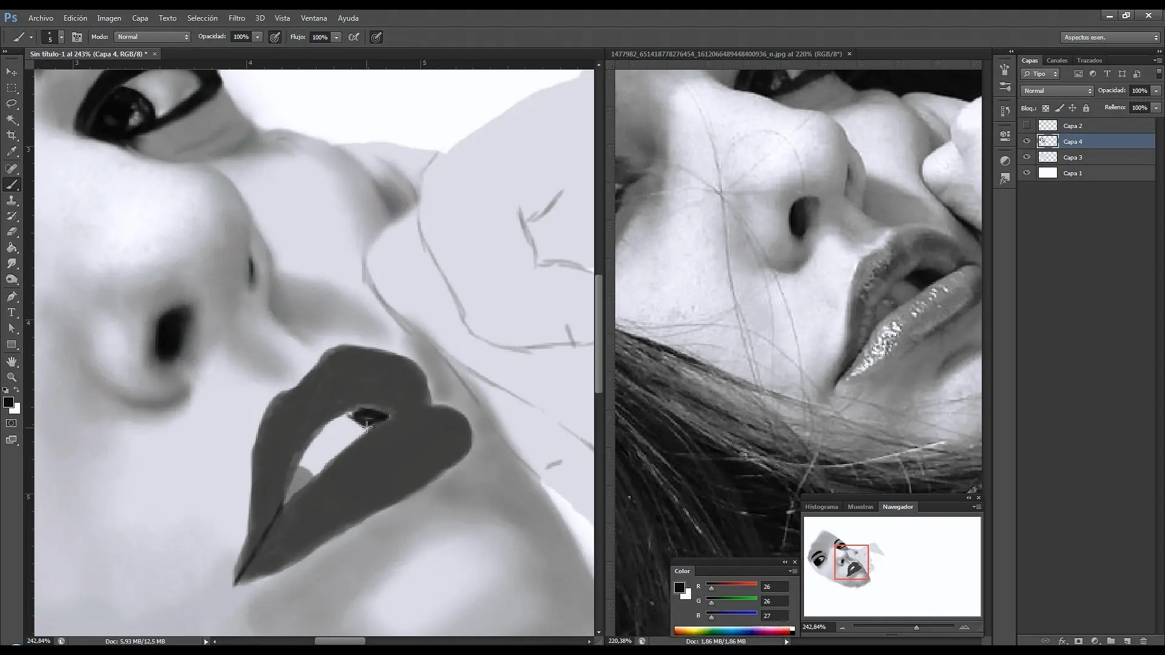The width and height of the screenshot is (1165, 655).
Task: Add layer mask icon in Layers panel
Action: [x=1078, y=641]
